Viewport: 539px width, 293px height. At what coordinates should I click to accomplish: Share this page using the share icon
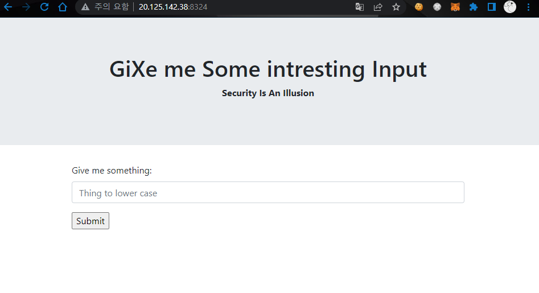click(378, 7)
